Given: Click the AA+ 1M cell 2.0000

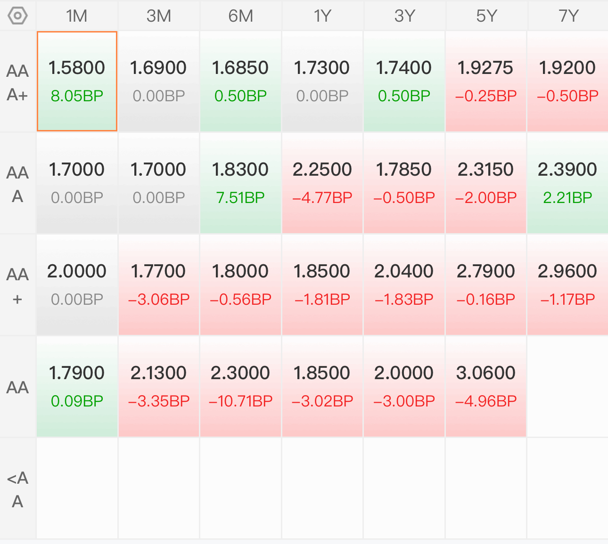Looking at the screenshot, I should tap(77, 285).
